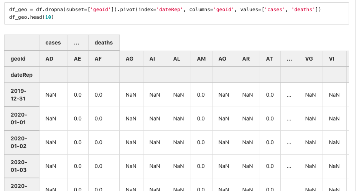Click the AI NaN cell in row 2020-01-02

point(155,142)
